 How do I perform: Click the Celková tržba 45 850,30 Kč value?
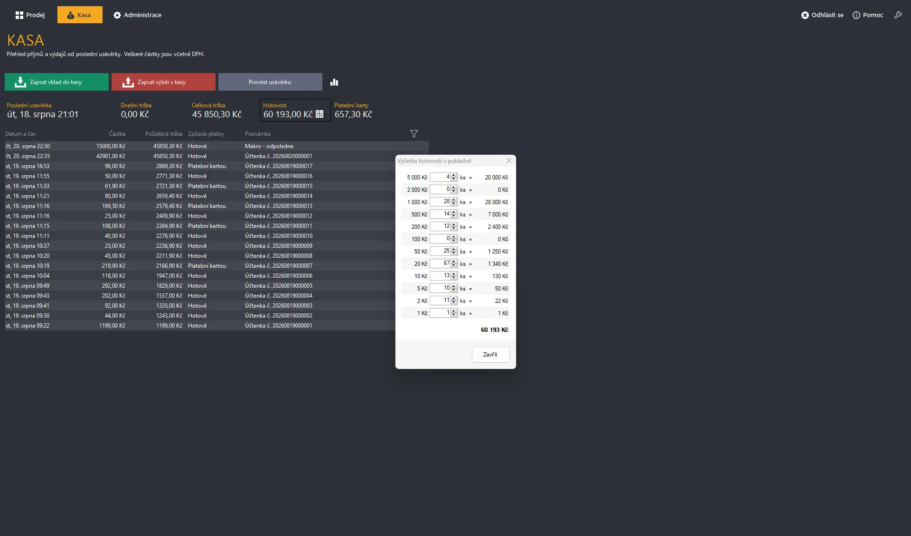[217, 114]
